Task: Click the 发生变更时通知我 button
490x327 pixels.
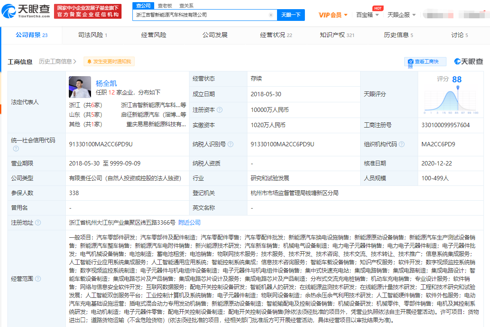Action: (x=109, y=61)
